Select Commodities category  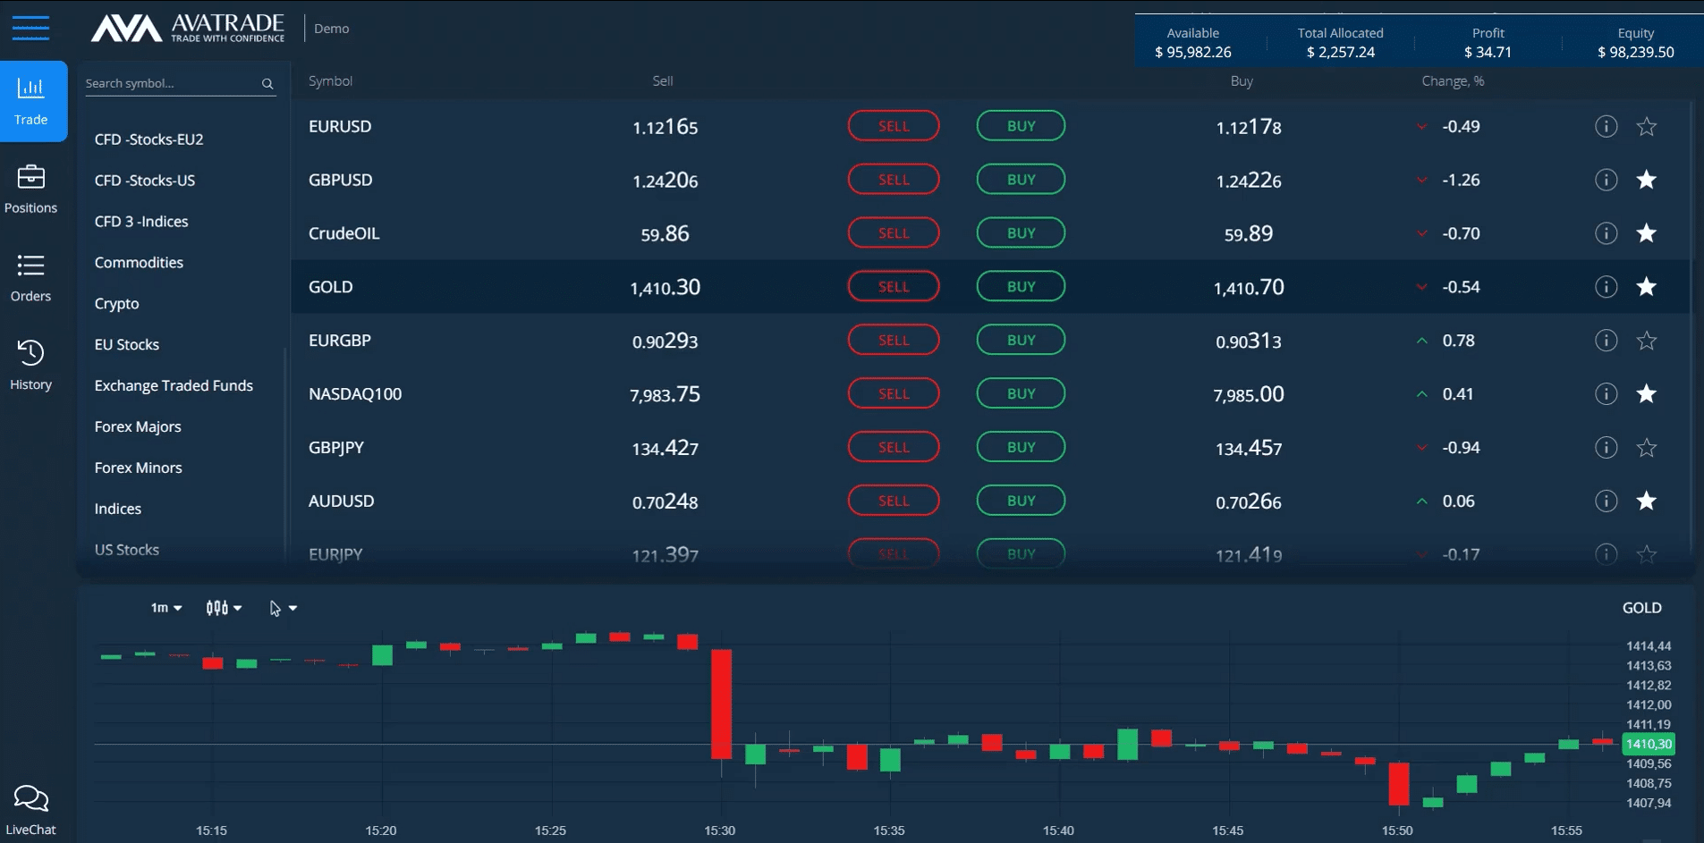pos(139,263)
